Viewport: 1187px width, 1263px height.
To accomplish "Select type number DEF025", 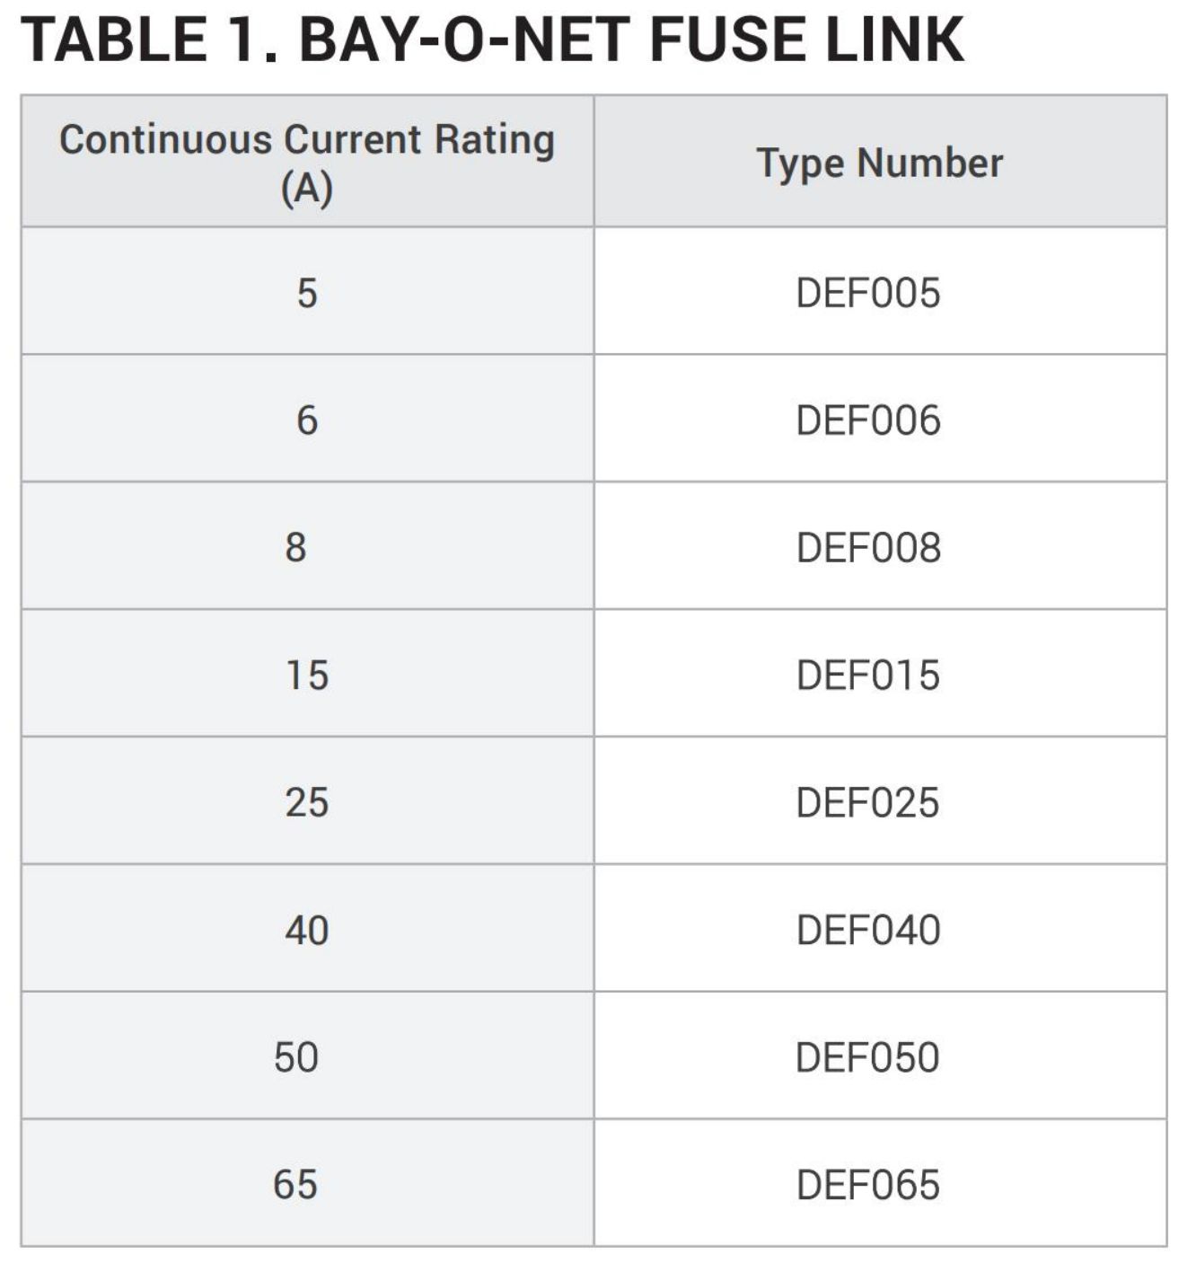I will pyautogui.click(x=867, y=803).
